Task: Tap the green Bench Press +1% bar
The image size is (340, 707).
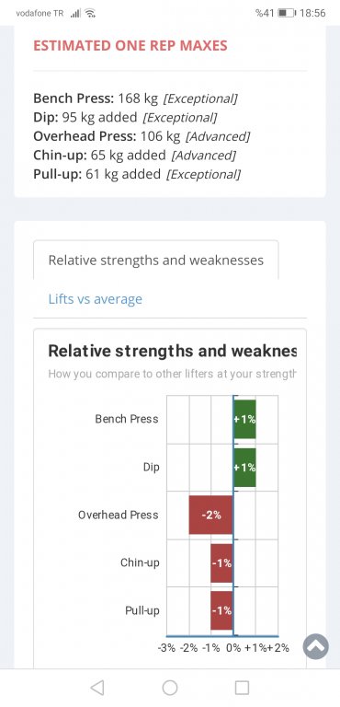Action: coord(244,419)
